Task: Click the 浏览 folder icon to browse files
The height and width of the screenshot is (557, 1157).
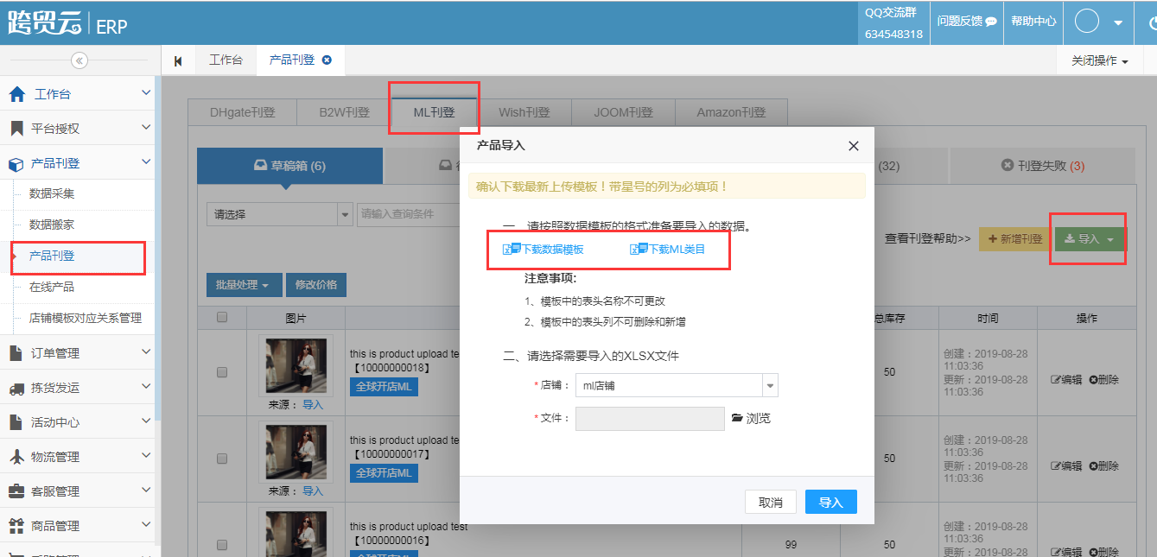Action: pos(737,418)
